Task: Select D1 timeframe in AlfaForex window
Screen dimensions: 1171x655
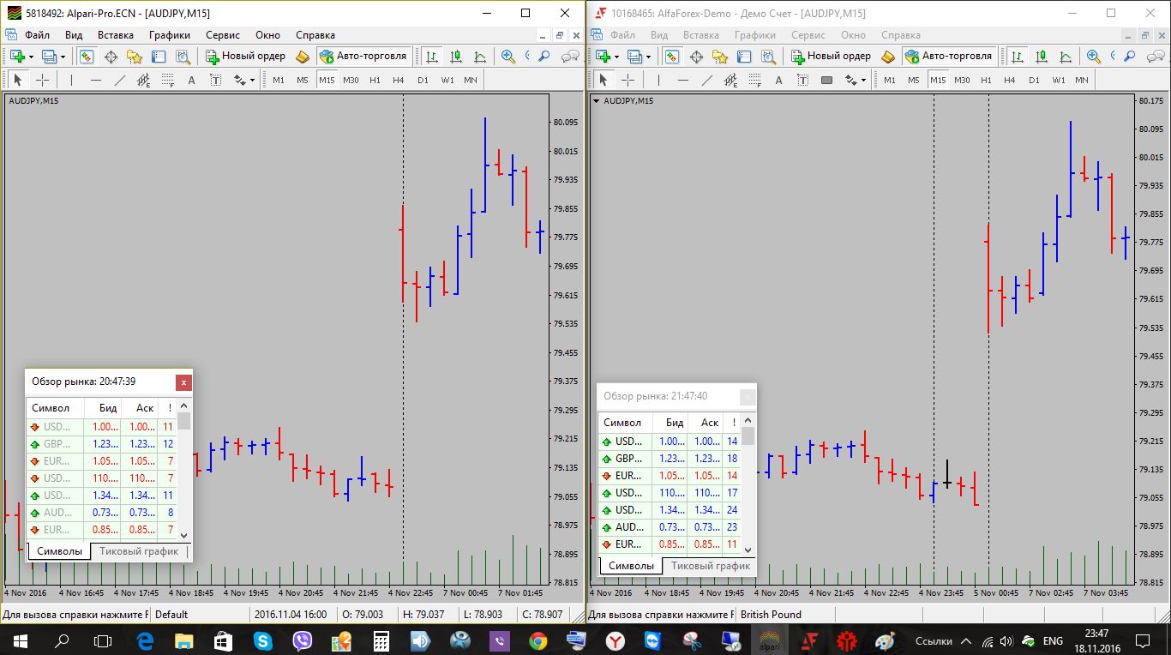Action: (1034, 80)
